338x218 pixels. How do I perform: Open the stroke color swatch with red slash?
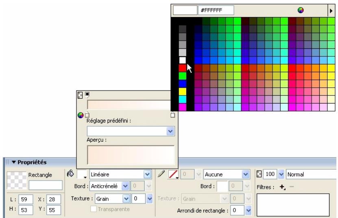point(173,174)
